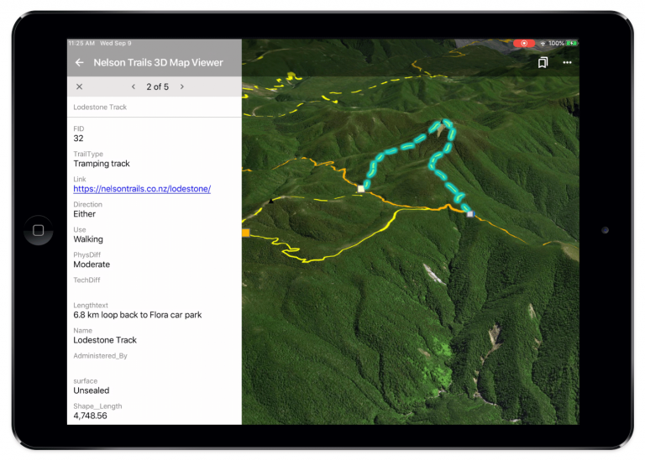Tap the '11:25 AM' status bar time
Screen dimensions: 645x461
click(81, 43)
